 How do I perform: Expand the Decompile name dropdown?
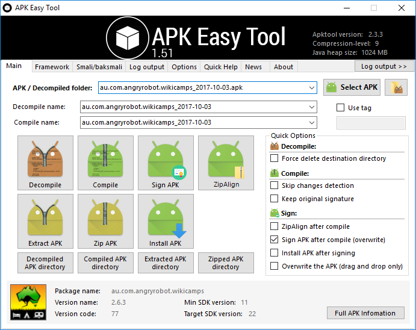(312, 107)
